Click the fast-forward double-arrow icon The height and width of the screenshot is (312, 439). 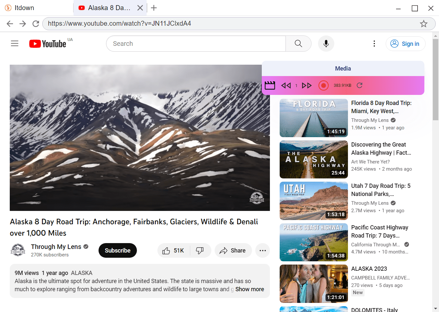307,85
